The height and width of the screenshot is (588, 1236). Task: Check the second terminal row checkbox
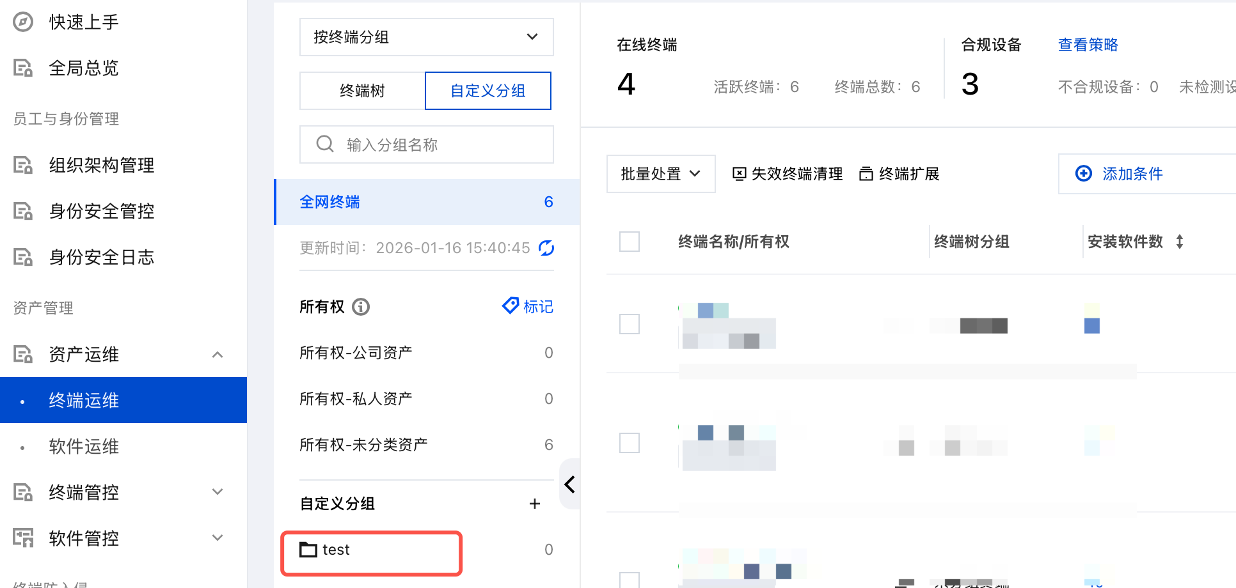630,443
